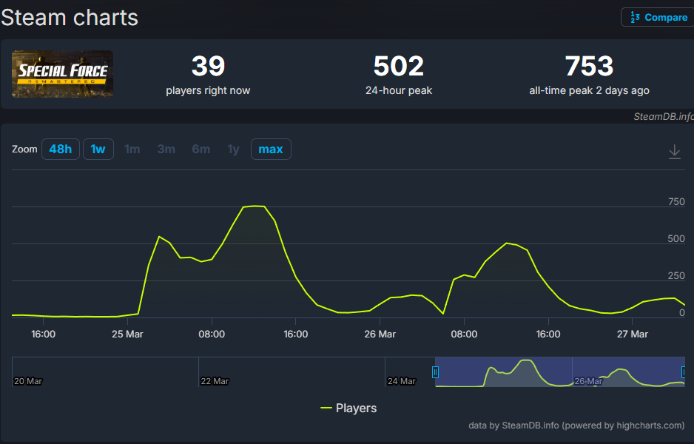Image resolution: width=694 pixels, height=444 pixels.
Task: Click the left navigator range handle
Action: click(435, 372)
